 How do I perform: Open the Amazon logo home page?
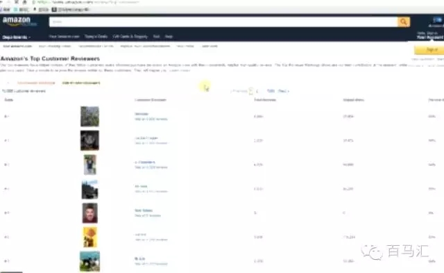[19, 22]
